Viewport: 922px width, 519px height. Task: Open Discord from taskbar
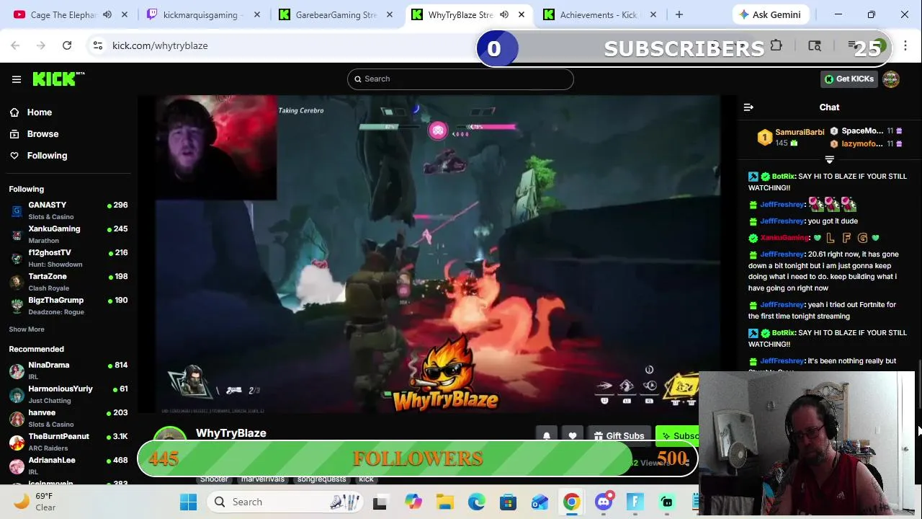pos(604,502)
